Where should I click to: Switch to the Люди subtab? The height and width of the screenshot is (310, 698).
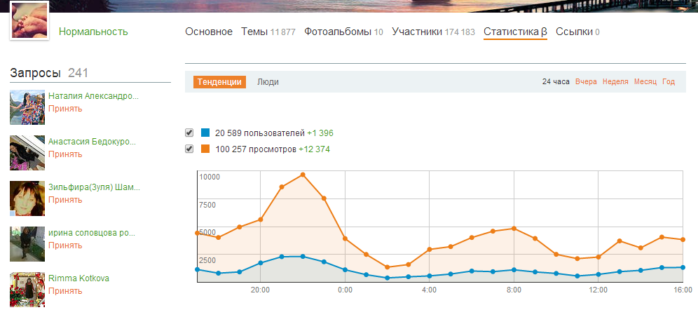point(268,82)
